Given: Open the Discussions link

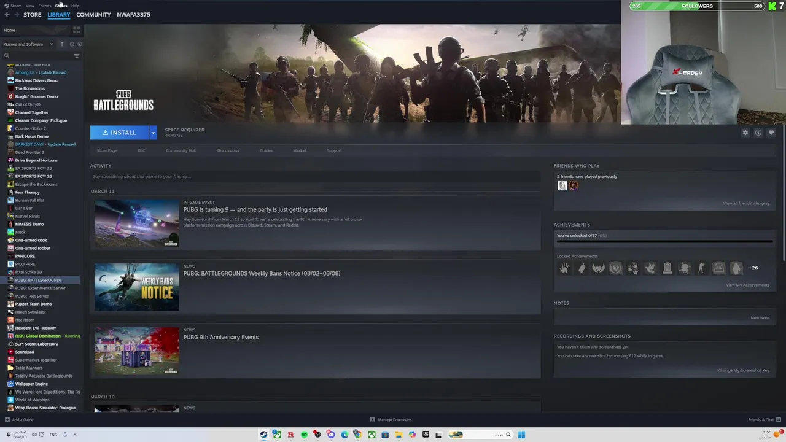Looking at the screenshot, I should 228,150.
